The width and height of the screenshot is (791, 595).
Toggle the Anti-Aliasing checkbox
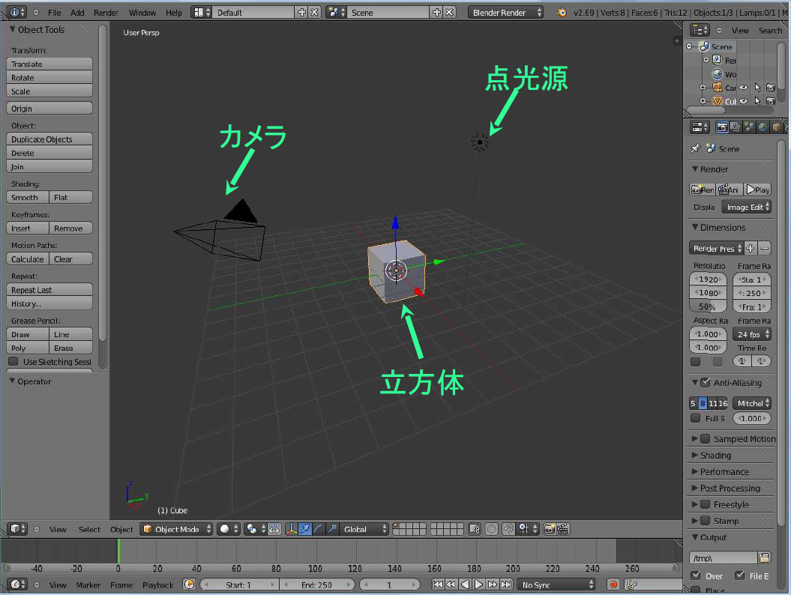tap(705, 383)
